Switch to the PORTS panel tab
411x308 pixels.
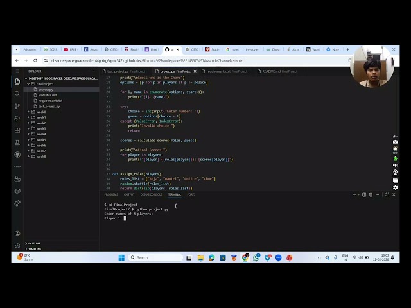tap(191, 194)
